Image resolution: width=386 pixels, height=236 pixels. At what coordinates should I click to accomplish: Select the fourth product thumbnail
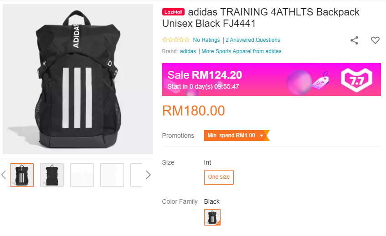112,175
